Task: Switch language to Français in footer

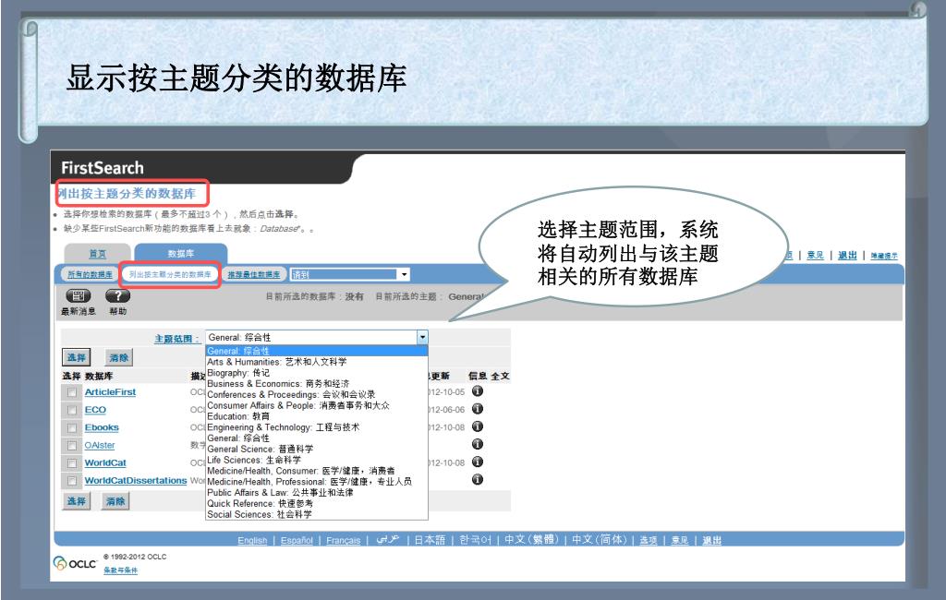Action: tap(344, 540)
